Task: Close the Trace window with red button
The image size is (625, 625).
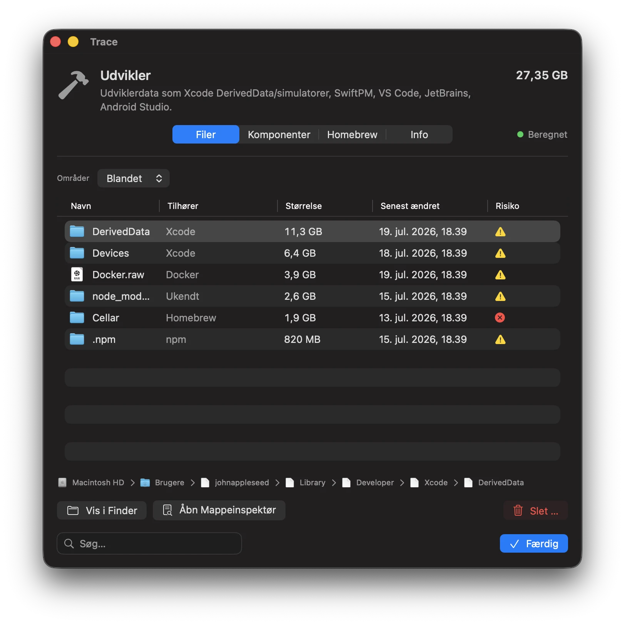Action: [x=55, y=42]
